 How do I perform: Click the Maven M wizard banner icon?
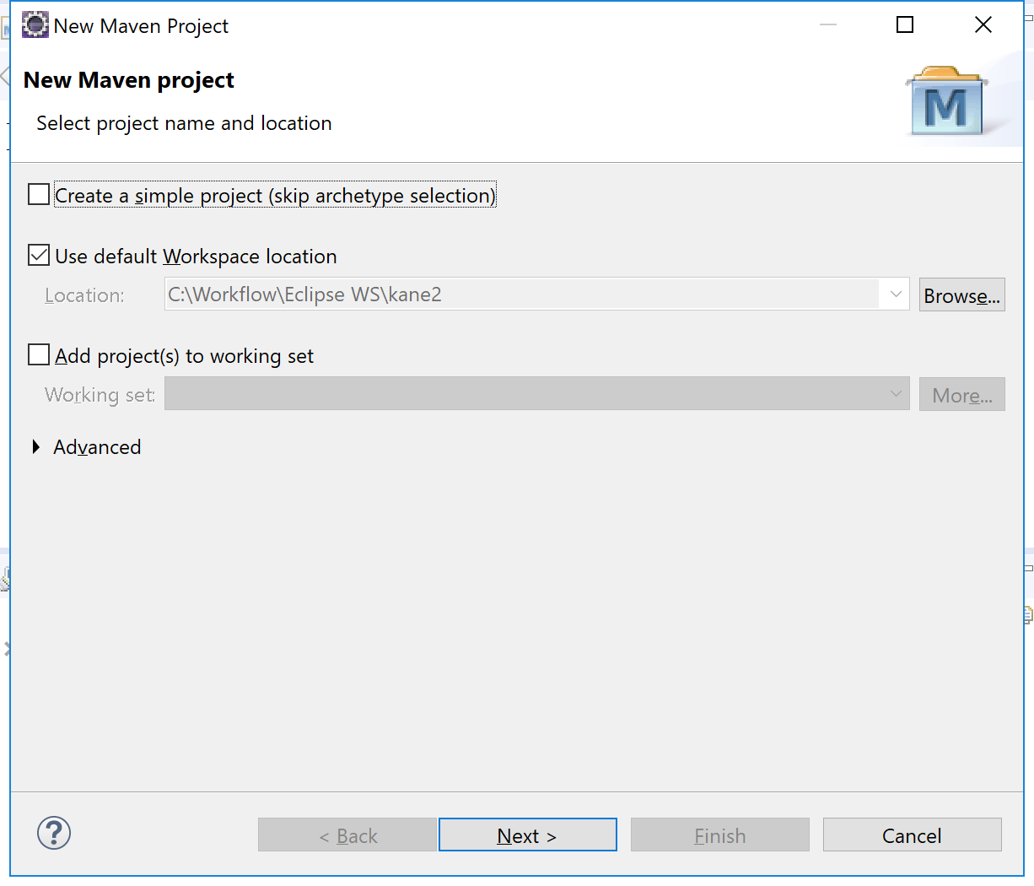[945, 103]
